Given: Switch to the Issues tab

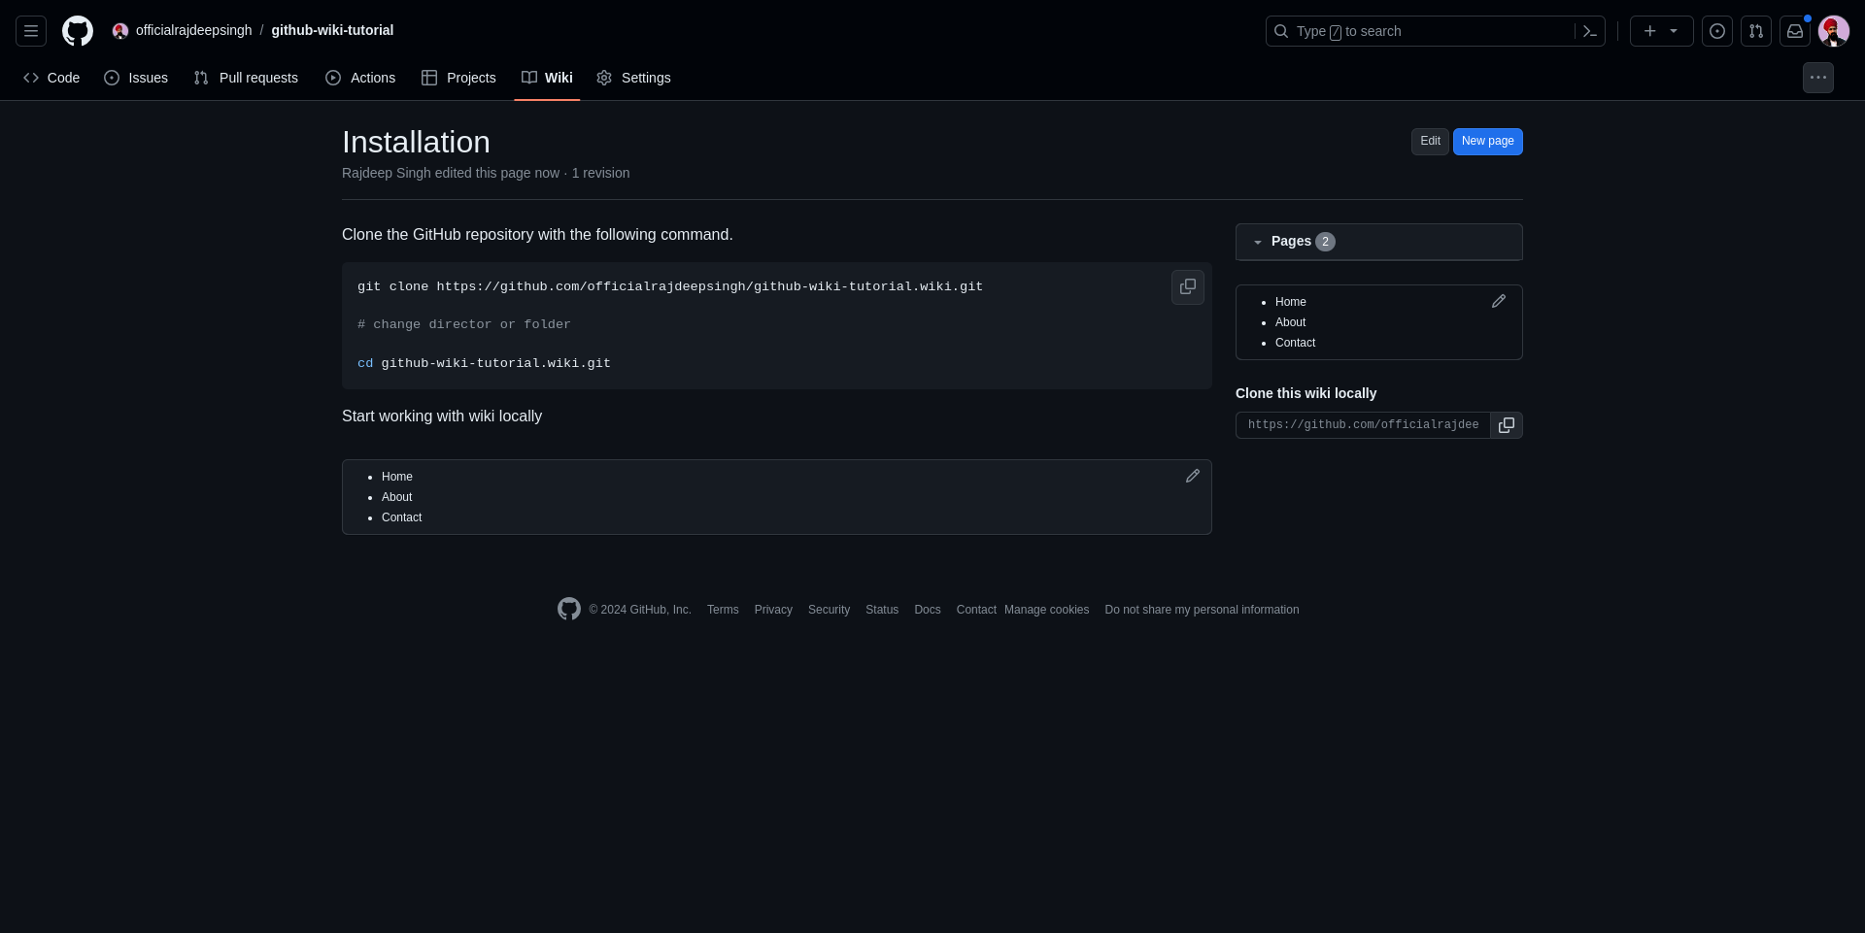Looking at the screenshot, I should 136,78.
